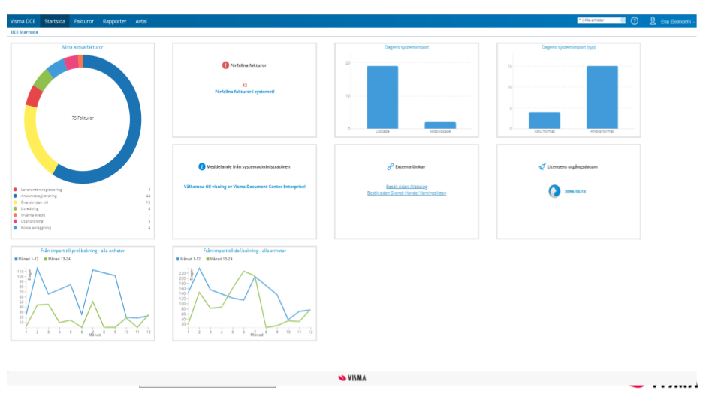Click the round icon beside 2099-10-13
The image size is (721, 405).
point(554,191)
